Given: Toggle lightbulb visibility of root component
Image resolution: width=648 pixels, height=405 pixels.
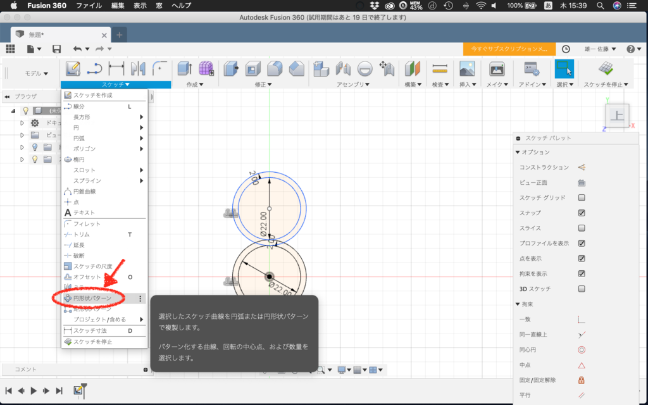Looking at the screenshot, I should [x=25, y=111].
